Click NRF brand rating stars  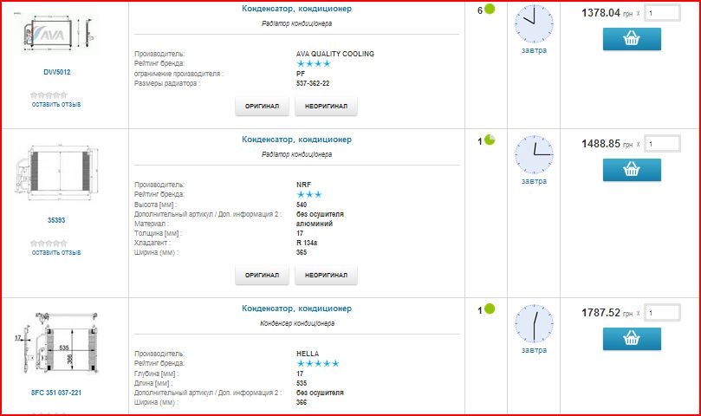pos(309,195)
